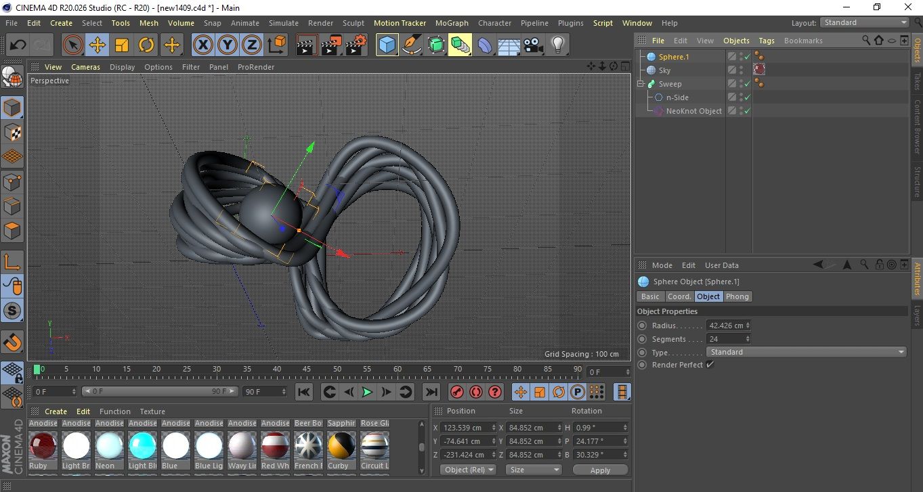
Task: Switch to the Coord. tab in Attributes
Action: click(679, 296)
